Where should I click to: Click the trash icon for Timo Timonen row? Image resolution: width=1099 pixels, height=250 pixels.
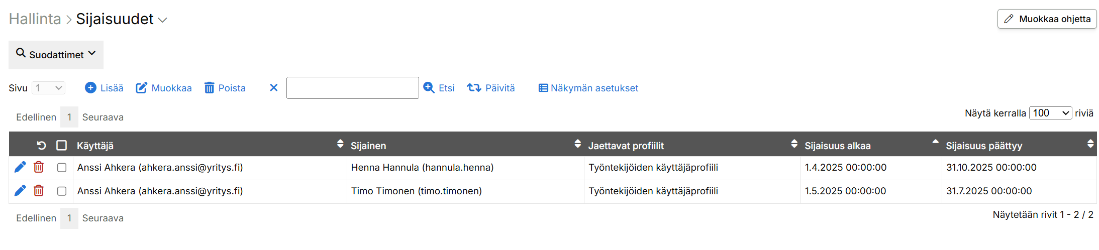[39, 191]
